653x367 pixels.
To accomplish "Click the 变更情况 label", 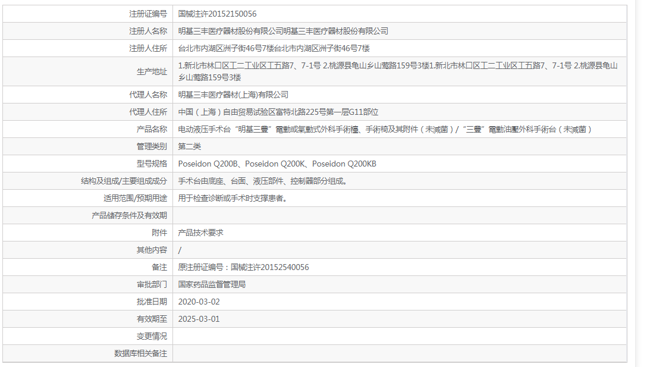I will coord(152,336).
